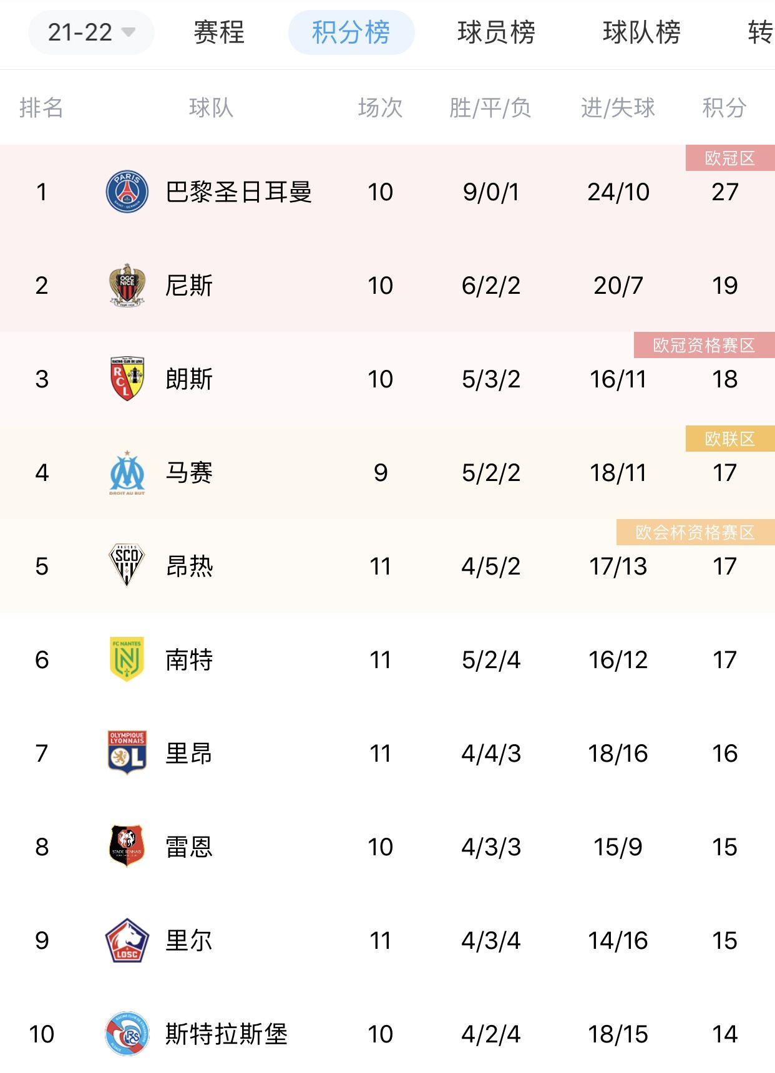Tap the FC Nantes yellow badge
This screenshot has width=775, height=1073.
pos(127,659)
